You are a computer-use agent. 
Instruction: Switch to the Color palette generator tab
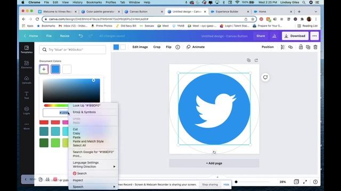100,12
